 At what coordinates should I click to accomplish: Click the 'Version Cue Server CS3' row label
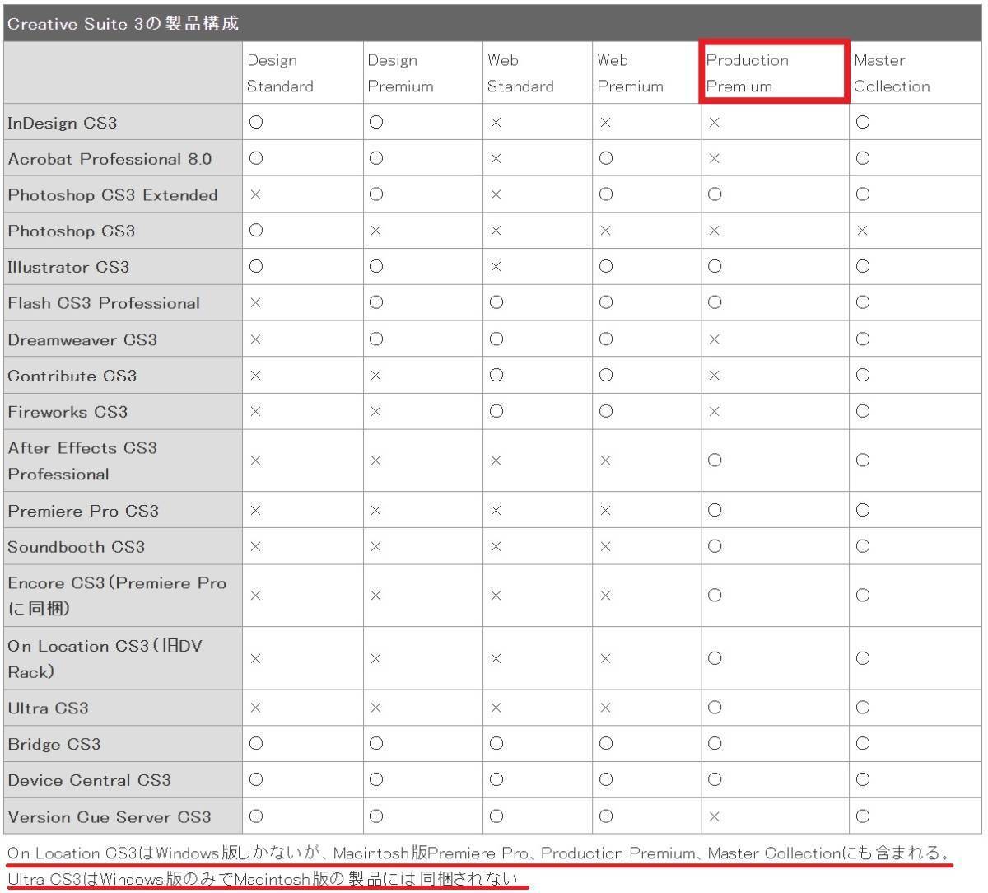pos(110,817)
